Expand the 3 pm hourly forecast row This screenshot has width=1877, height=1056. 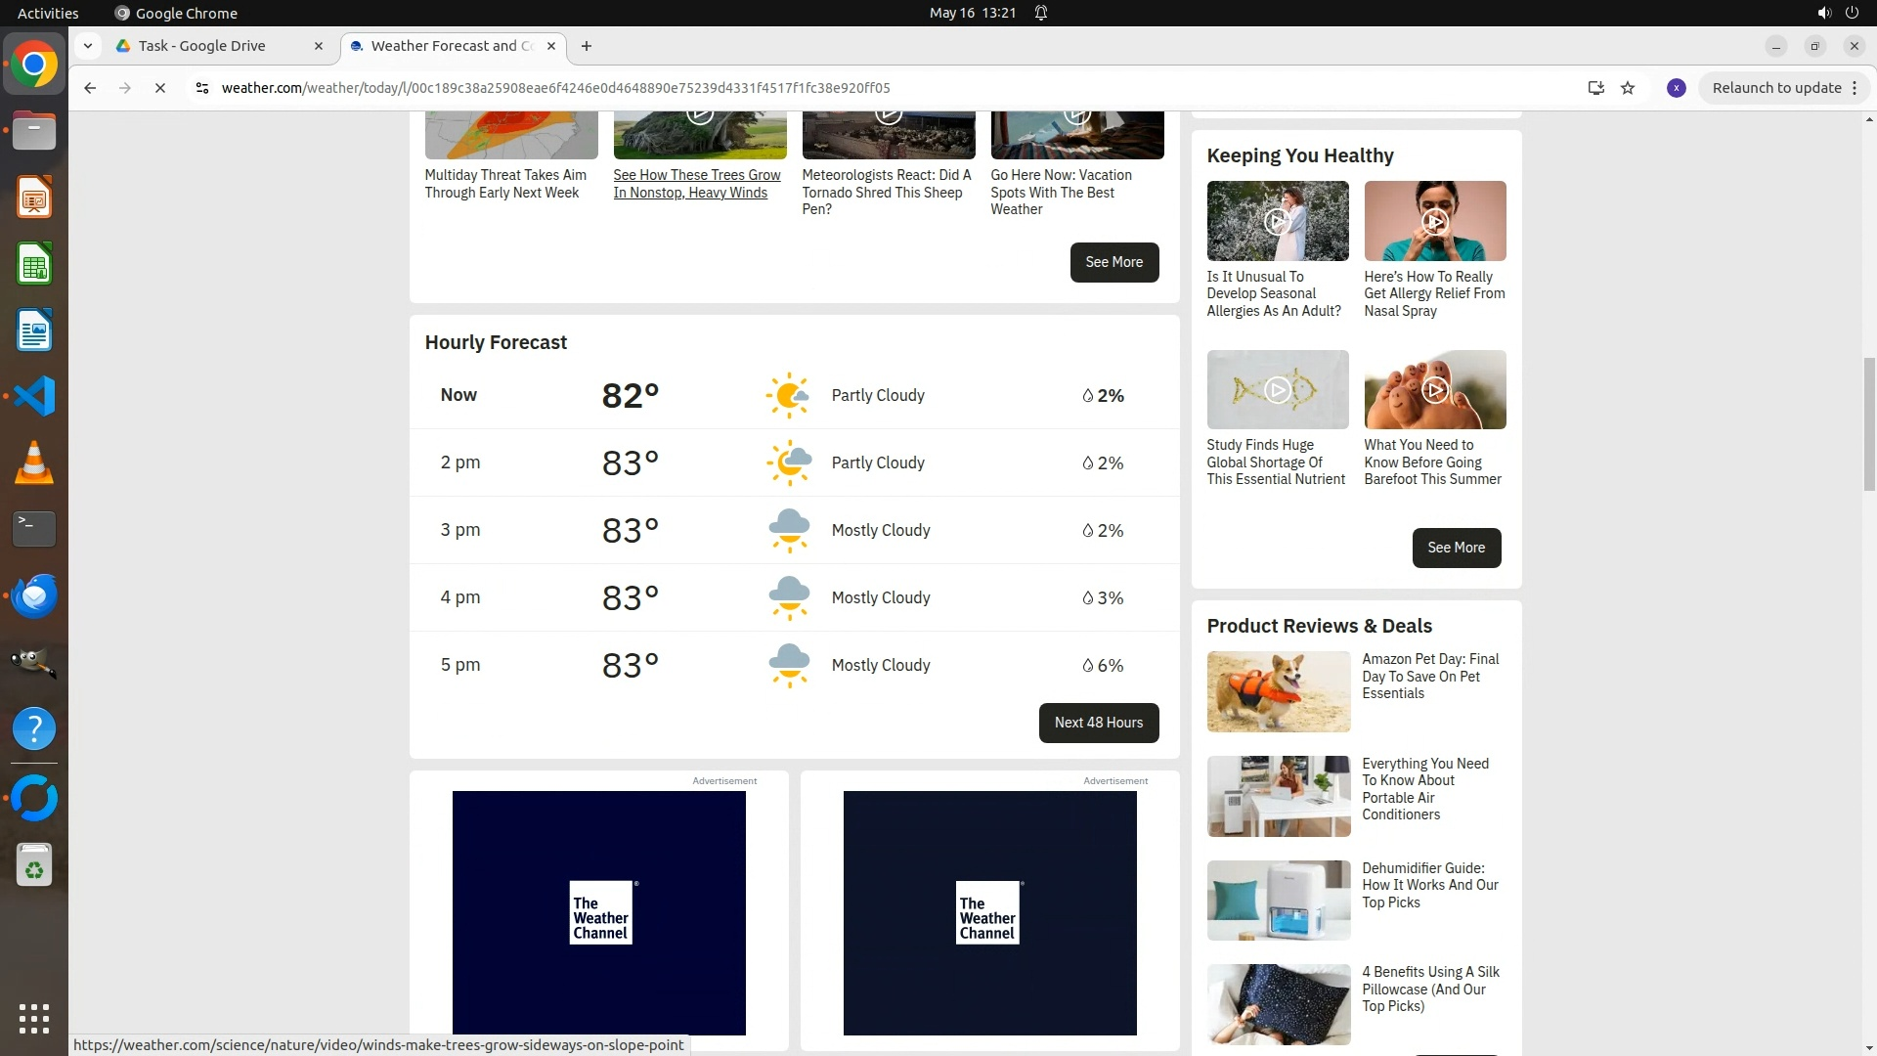click(x=794, y=530)
